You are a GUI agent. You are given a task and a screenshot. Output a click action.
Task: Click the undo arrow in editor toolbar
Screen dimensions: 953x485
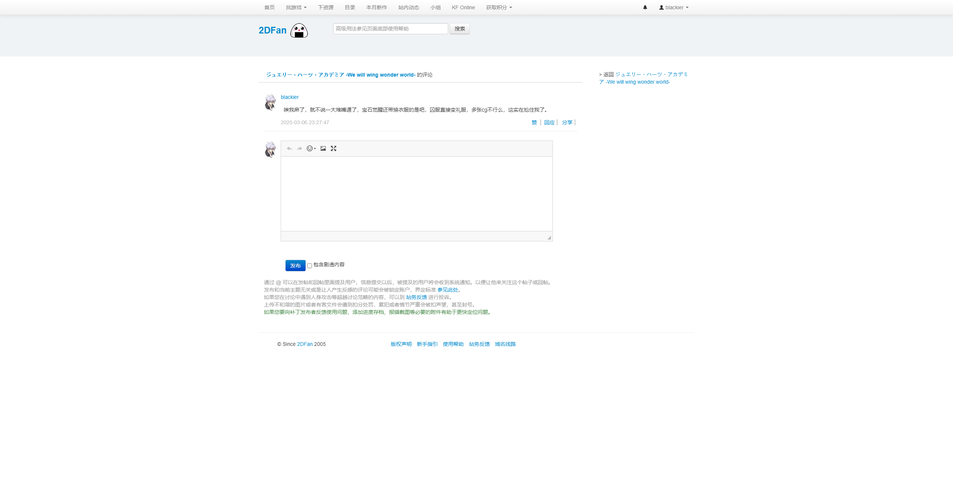289,148
